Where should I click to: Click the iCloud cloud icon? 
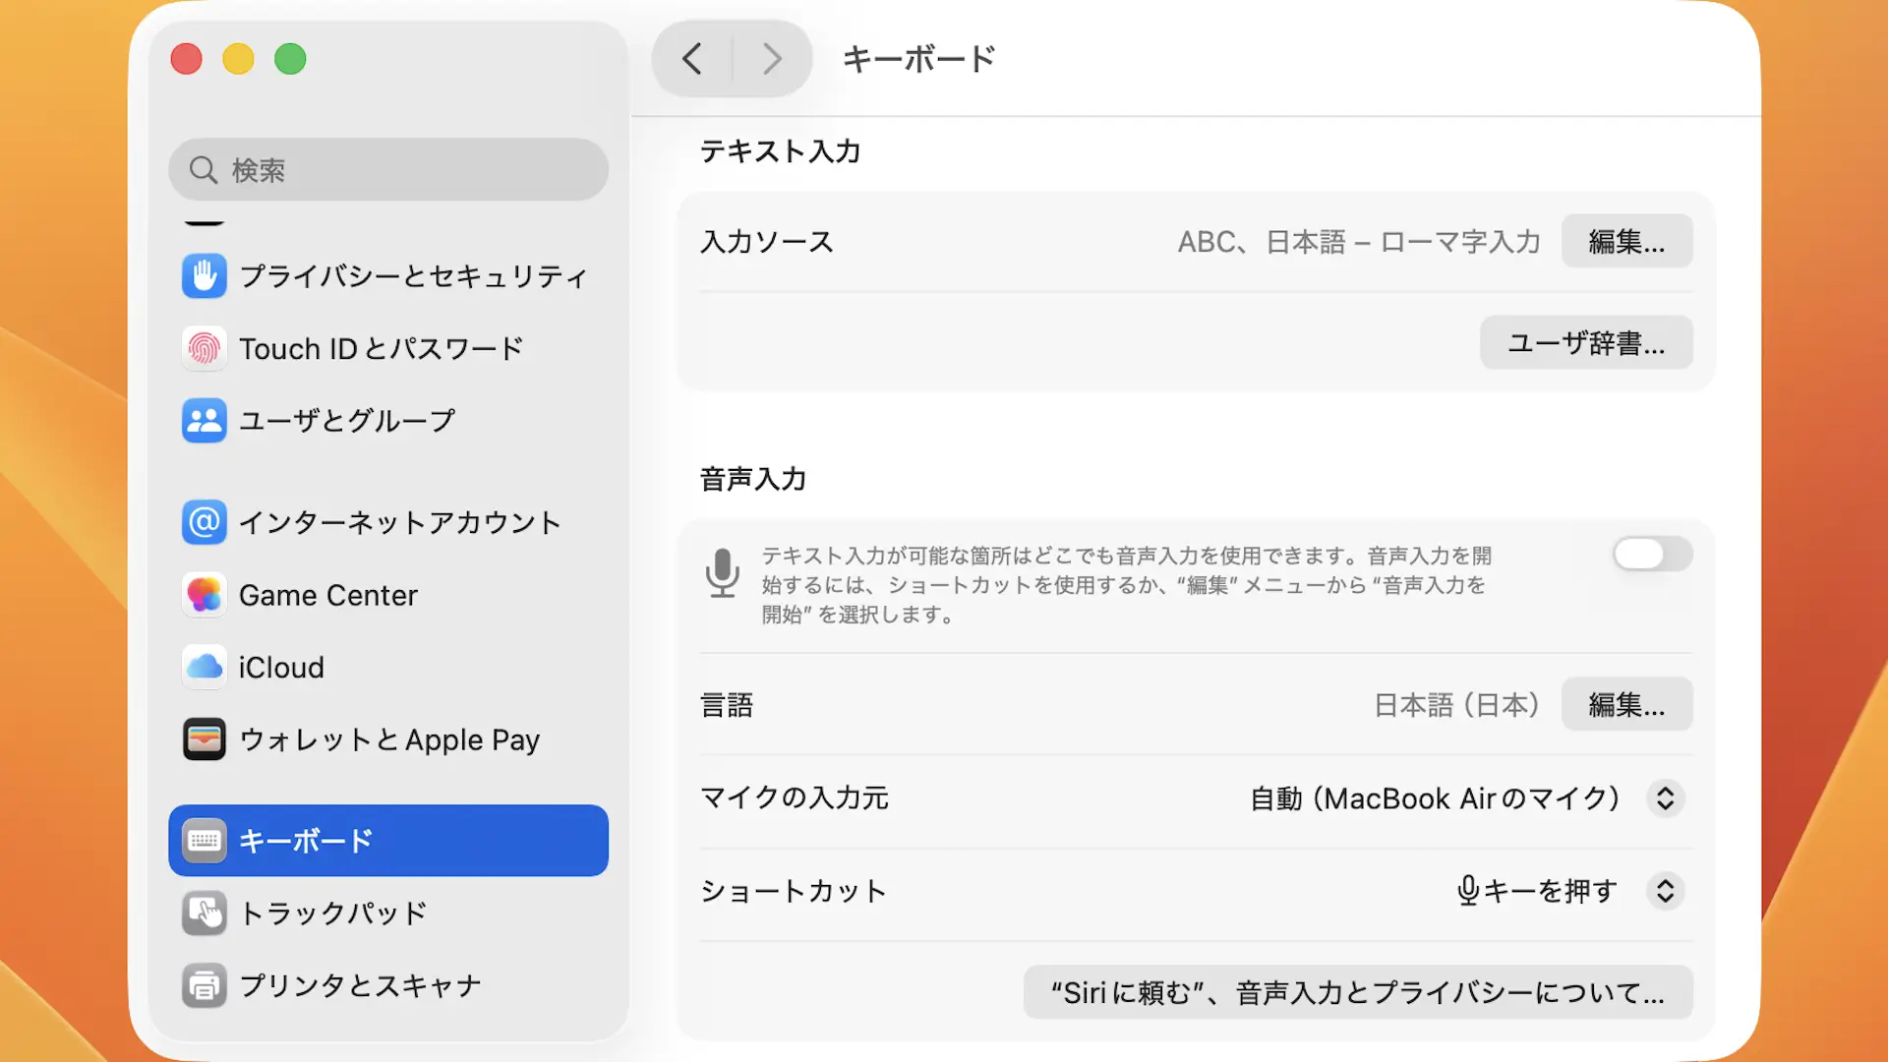click(x=204, y=667)
